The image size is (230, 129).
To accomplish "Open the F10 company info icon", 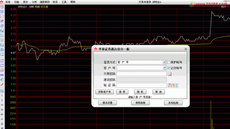I will pyautogui.click(x=2, y=31).
